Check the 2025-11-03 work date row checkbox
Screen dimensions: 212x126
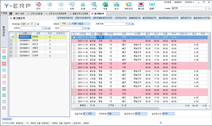tap(74, 45)
